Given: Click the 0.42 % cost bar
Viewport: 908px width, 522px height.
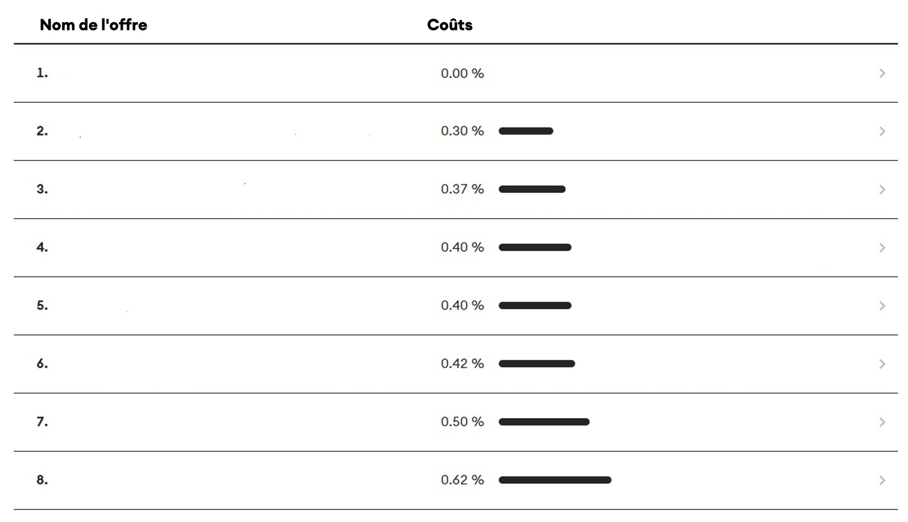Looking at the screenshot, I should tap(537, 364).
